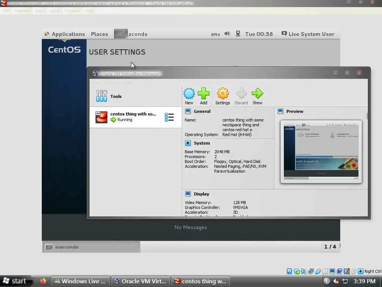Viewport: 382px width, 287px height.
Task: Click the Floppy, Optical, Hard Disk boot order text
Action: pyautogui.click(x=237, y=161)
